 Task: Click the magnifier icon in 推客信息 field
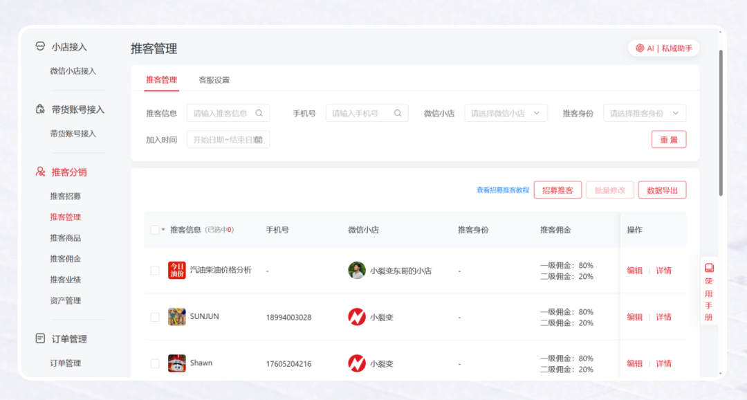pyautogui.click(x=260, y=112)
